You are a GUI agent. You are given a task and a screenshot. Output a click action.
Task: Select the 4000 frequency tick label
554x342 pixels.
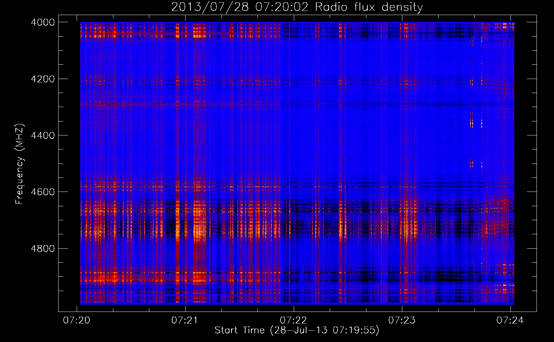(43, 22)
